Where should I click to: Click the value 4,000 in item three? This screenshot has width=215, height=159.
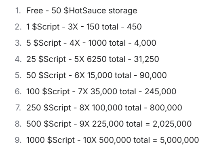(x=145, y=43)
